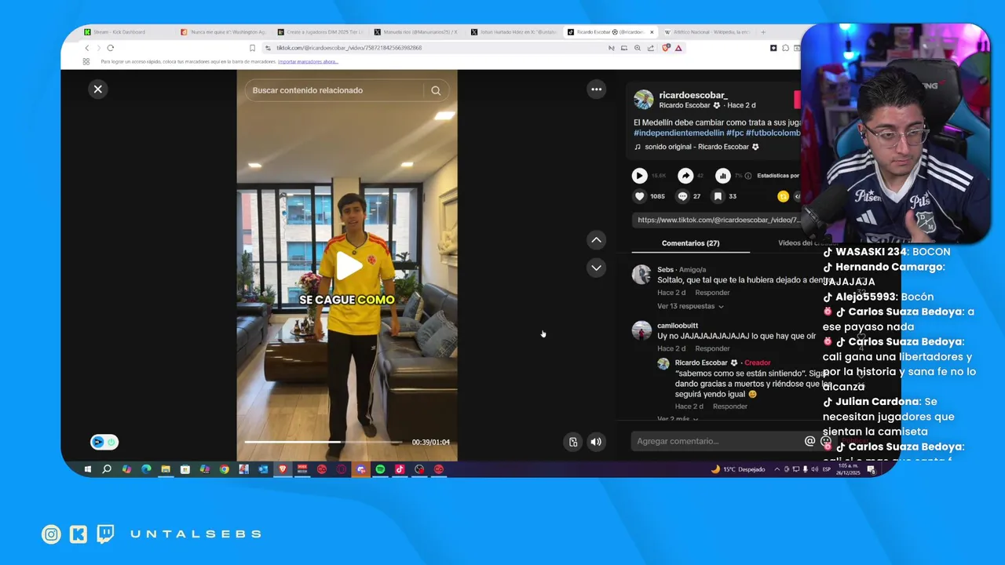Click the browser back arrow
The width and height of the screenshot is (1005, 565).
[x=87, y=48]
